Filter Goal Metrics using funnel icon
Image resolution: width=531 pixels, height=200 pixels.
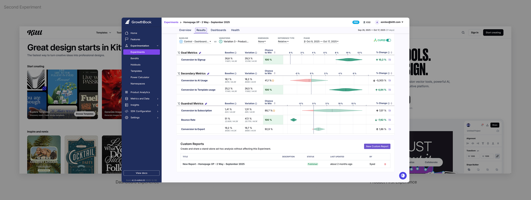point(179,53)
